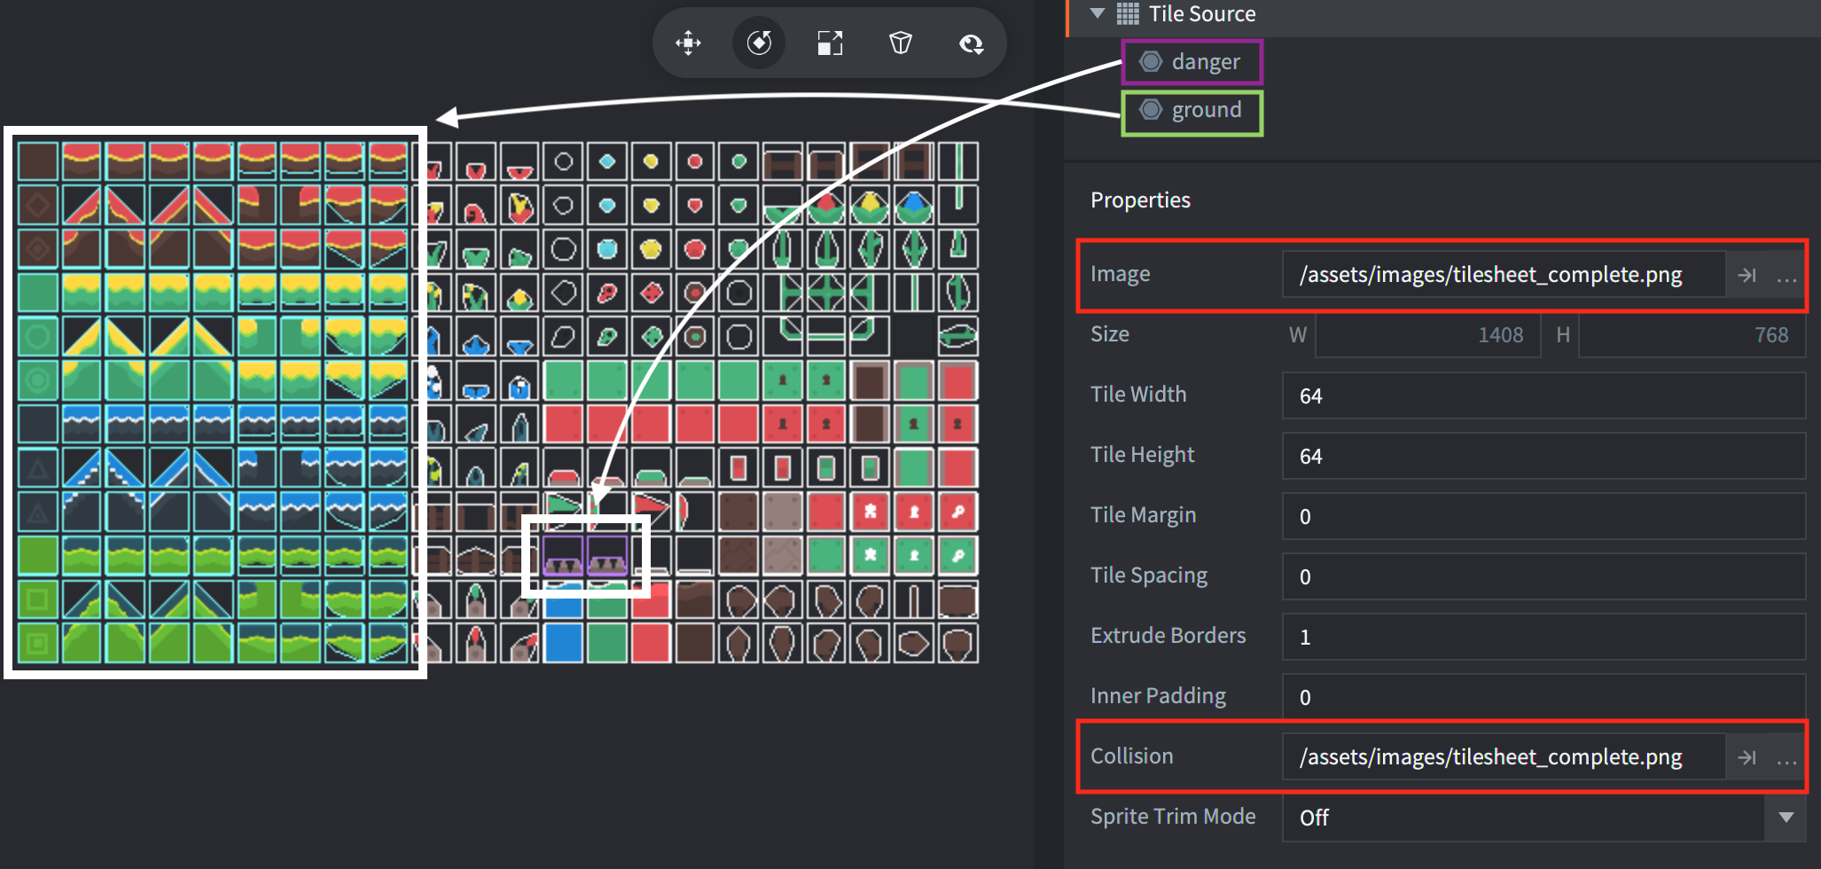Click the Collision property label
The width and height of the screenshot is (1821, 869).
[1131, 756]
